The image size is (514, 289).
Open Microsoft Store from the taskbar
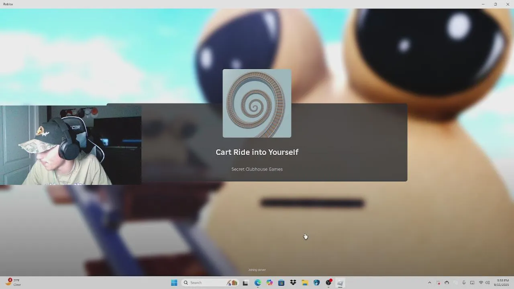[x=281, y=283]
